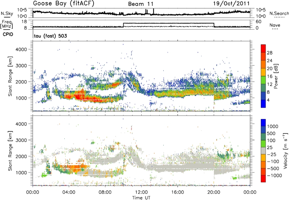Click the CPID label
Image resolution: width=289 pixels, height=200 pixels.
point(8,34)
